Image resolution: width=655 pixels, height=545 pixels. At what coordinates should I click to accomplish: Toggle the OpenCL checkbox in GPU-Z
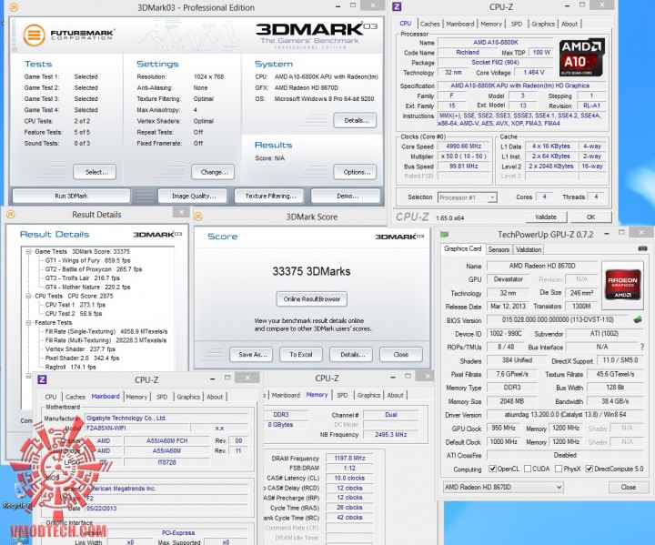pos(492,469)
